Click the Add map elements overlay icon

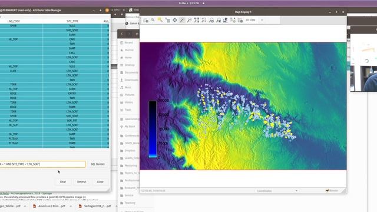point(233,20)
